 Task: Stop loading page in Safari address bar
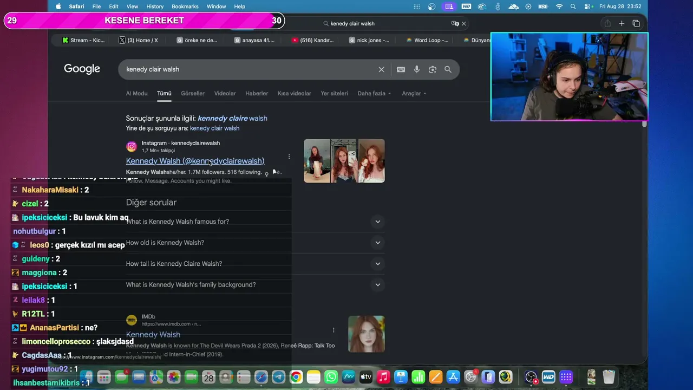(463, 23)
